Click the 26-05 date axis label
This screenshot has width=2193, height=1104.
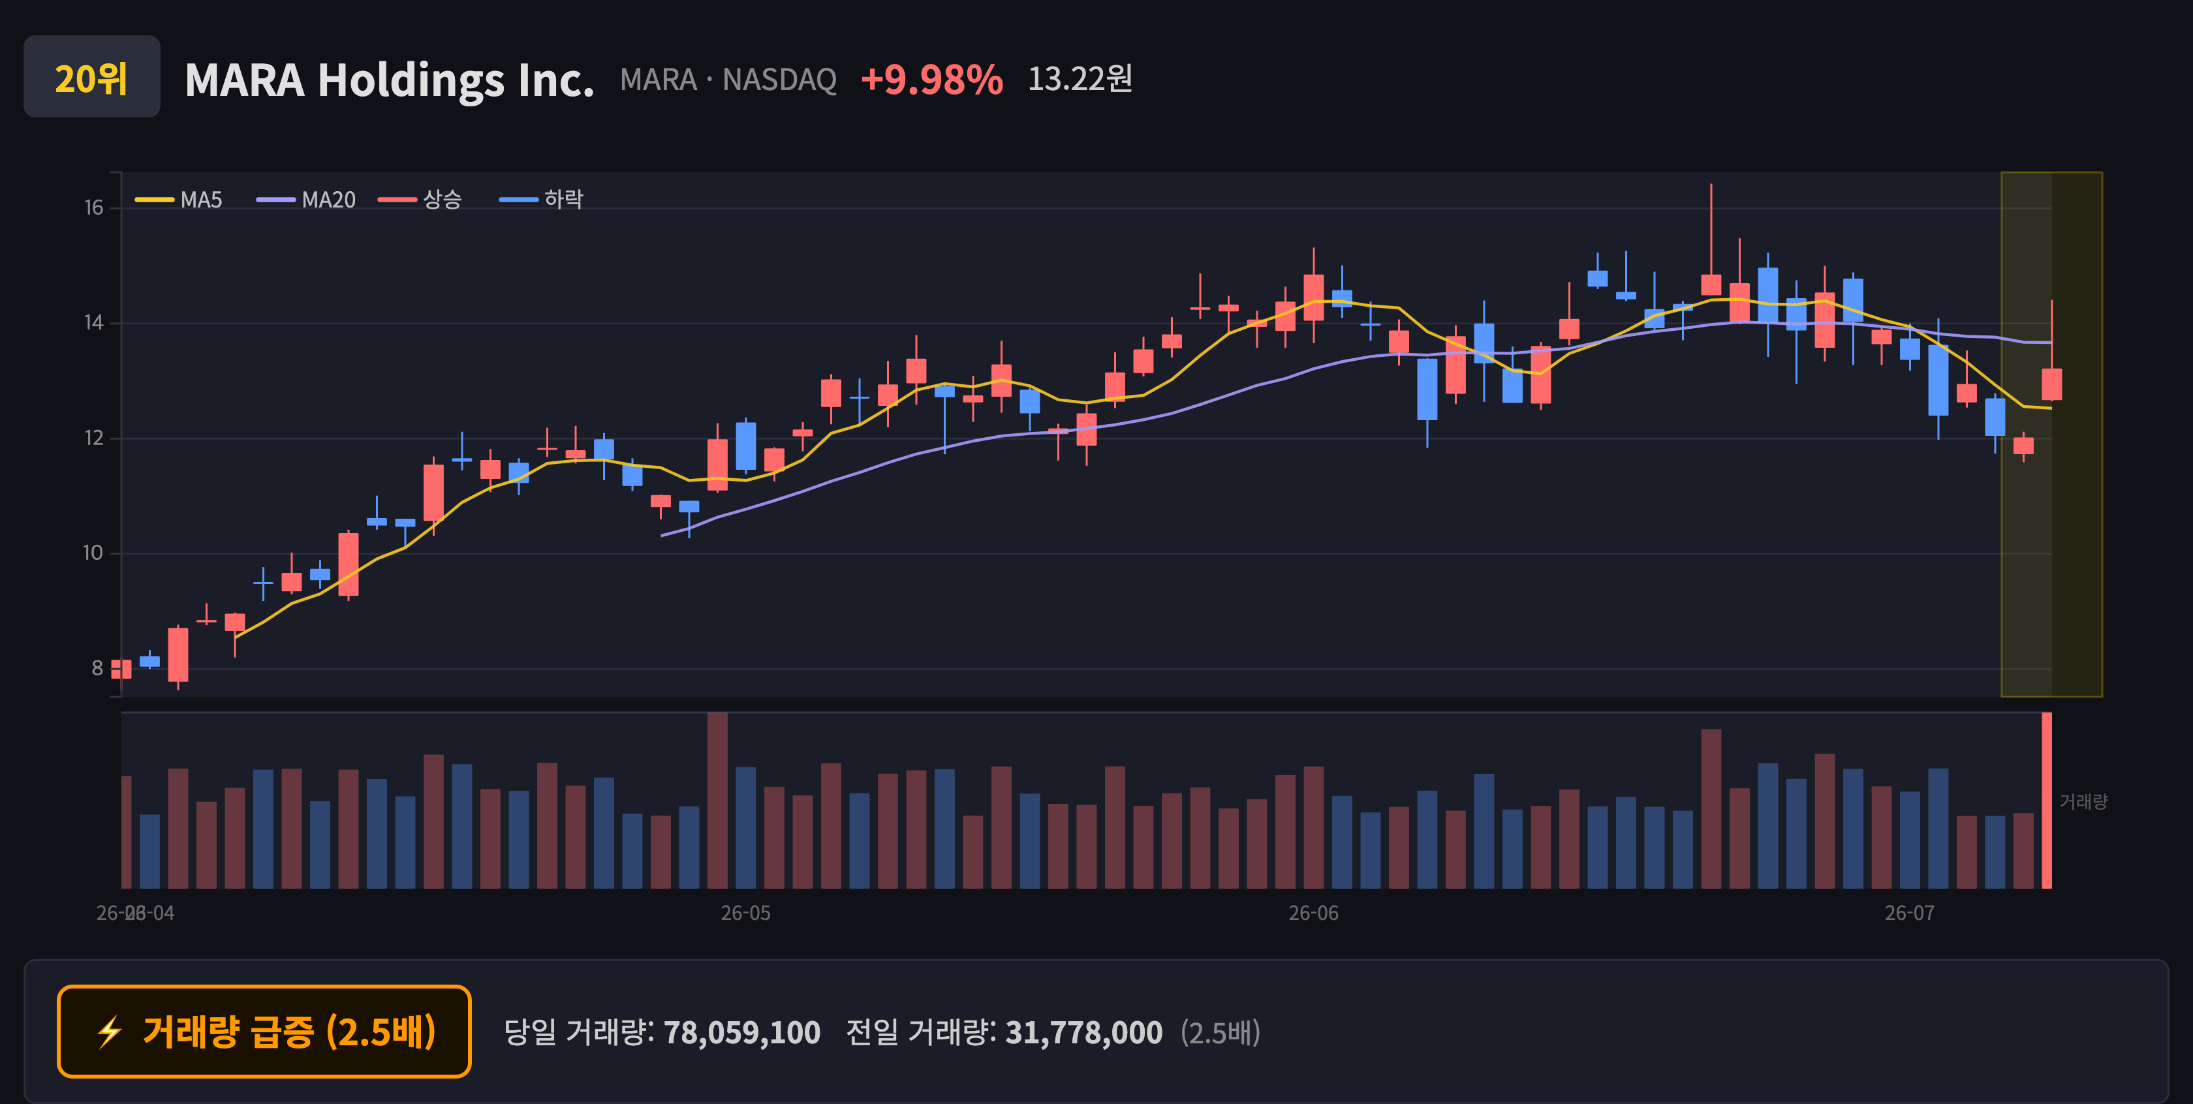click(746, 913)
